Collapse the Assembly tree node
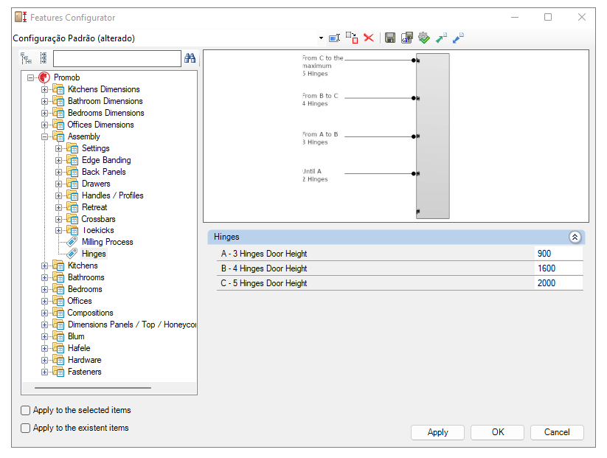Screen dimensions: 607x458 coord(44,136)
